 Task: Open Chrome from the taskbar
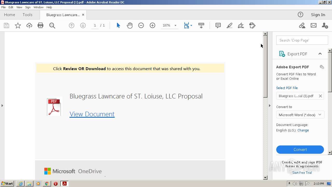(47, 184)
